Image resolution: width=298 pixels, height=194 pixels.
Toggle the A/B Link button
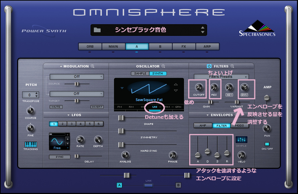[x=148, y=185]
